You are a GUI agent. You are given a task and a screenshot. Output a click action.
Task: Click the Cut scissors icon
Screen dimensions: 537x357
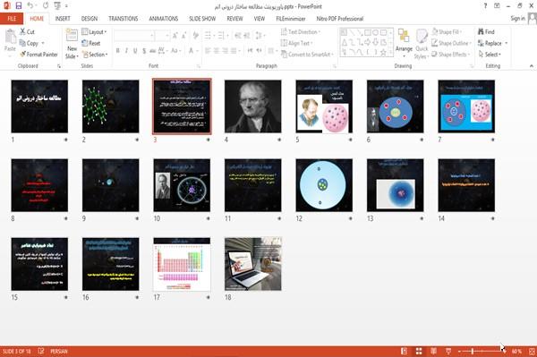coord(22,31)
